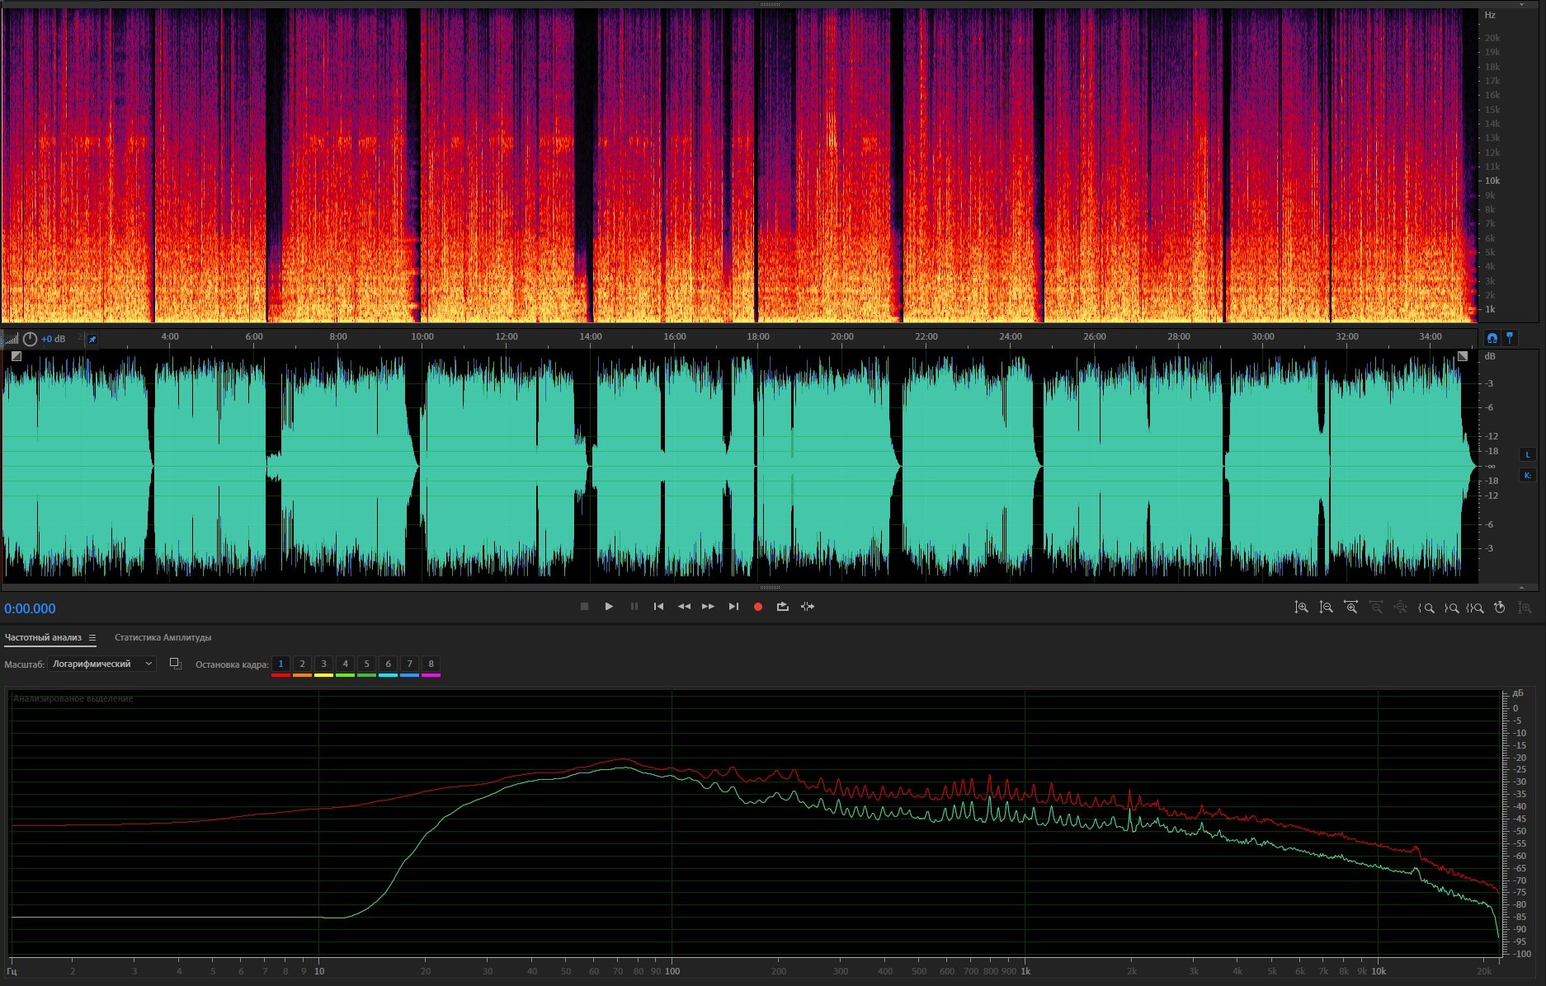Switch to Статистика Амплитуды tab
This screenshot has height=986, width=1546.
pos(163,637)
